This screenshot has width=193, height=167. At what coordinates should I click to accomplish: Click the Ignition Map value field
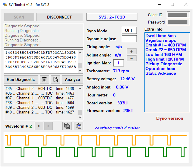(x=118, y=63)
